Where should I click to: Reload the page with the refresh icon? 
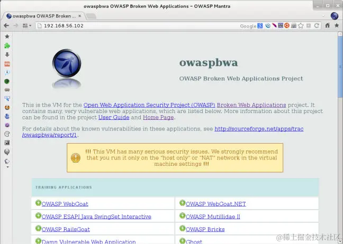(x=317, y=26)
